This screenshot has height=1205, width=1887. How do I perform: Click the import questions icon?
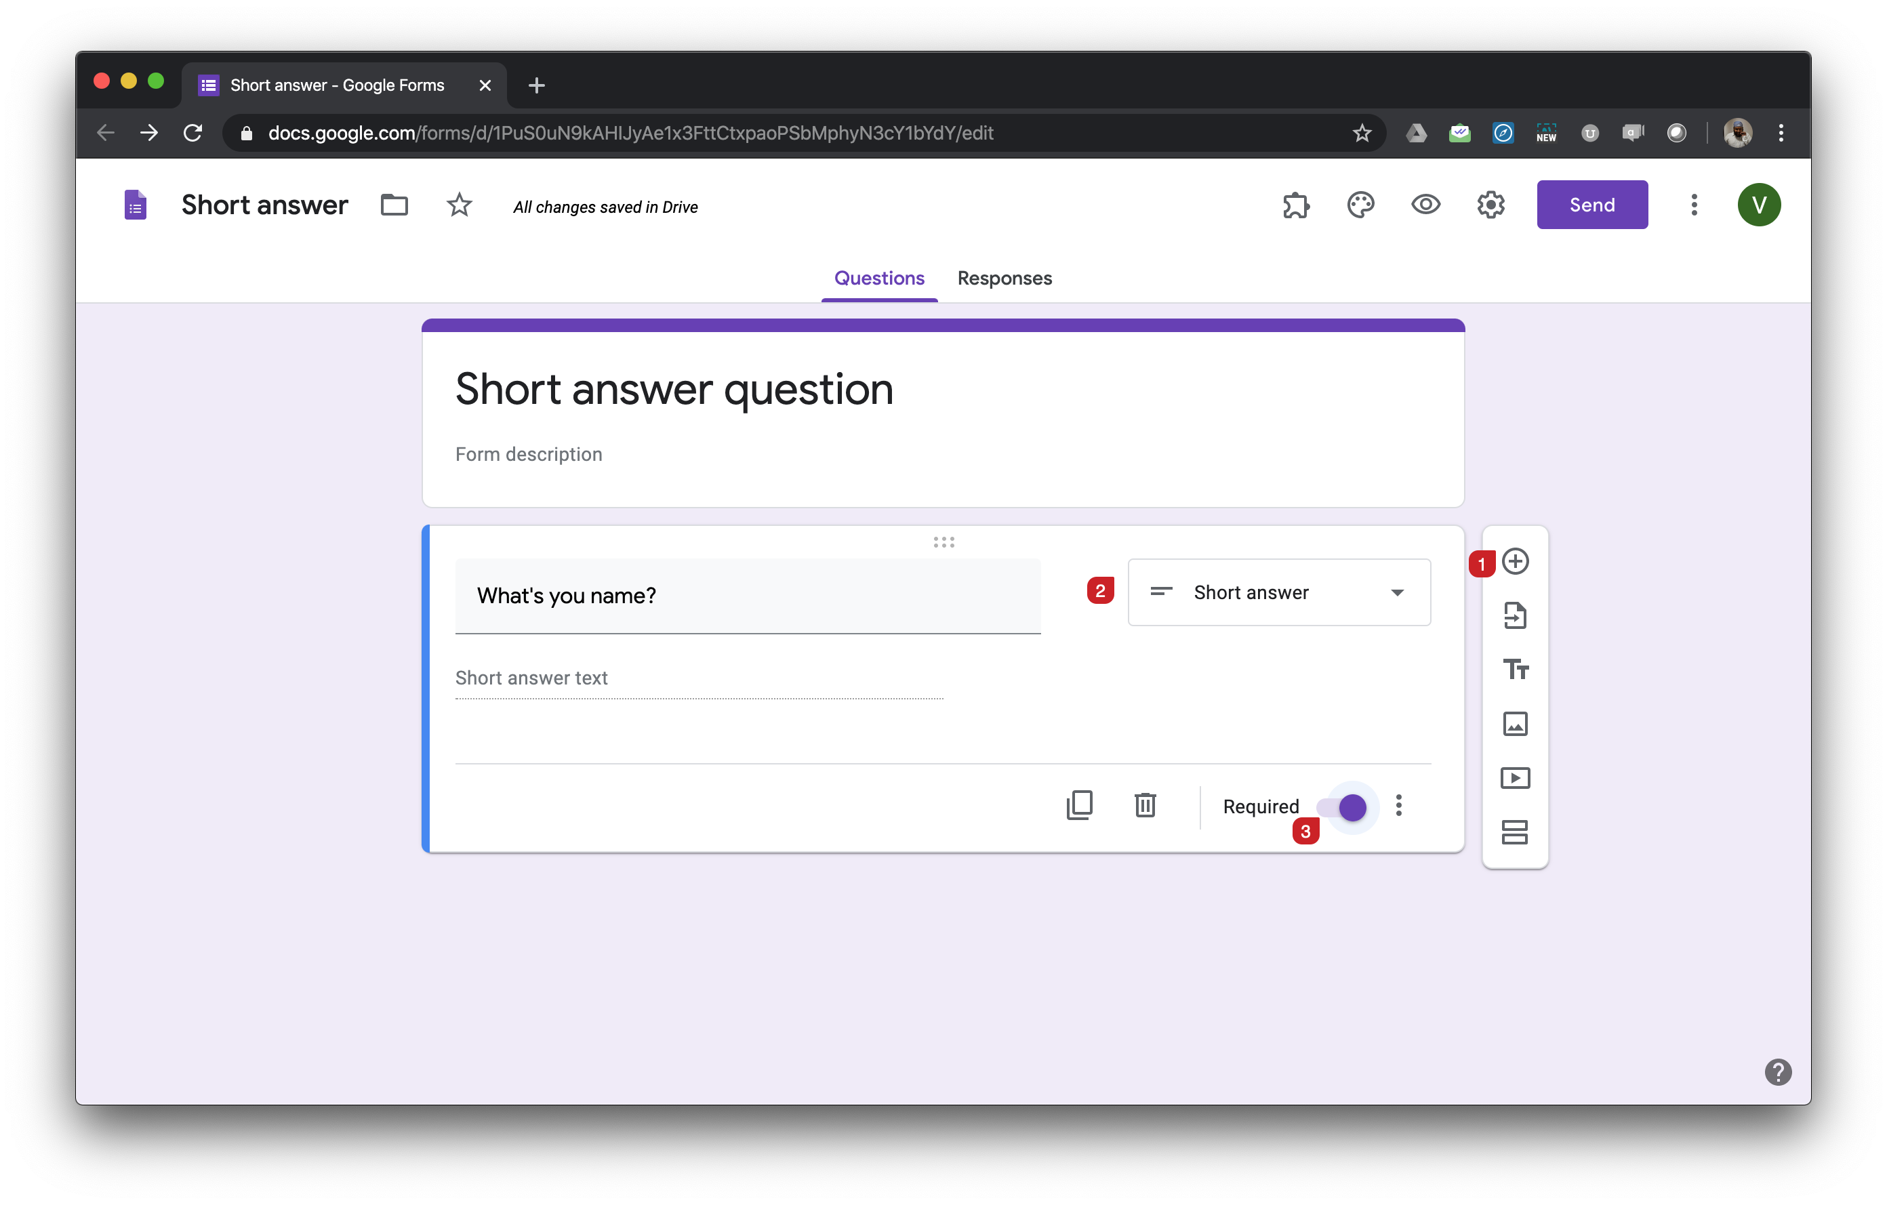(1513, 615)
